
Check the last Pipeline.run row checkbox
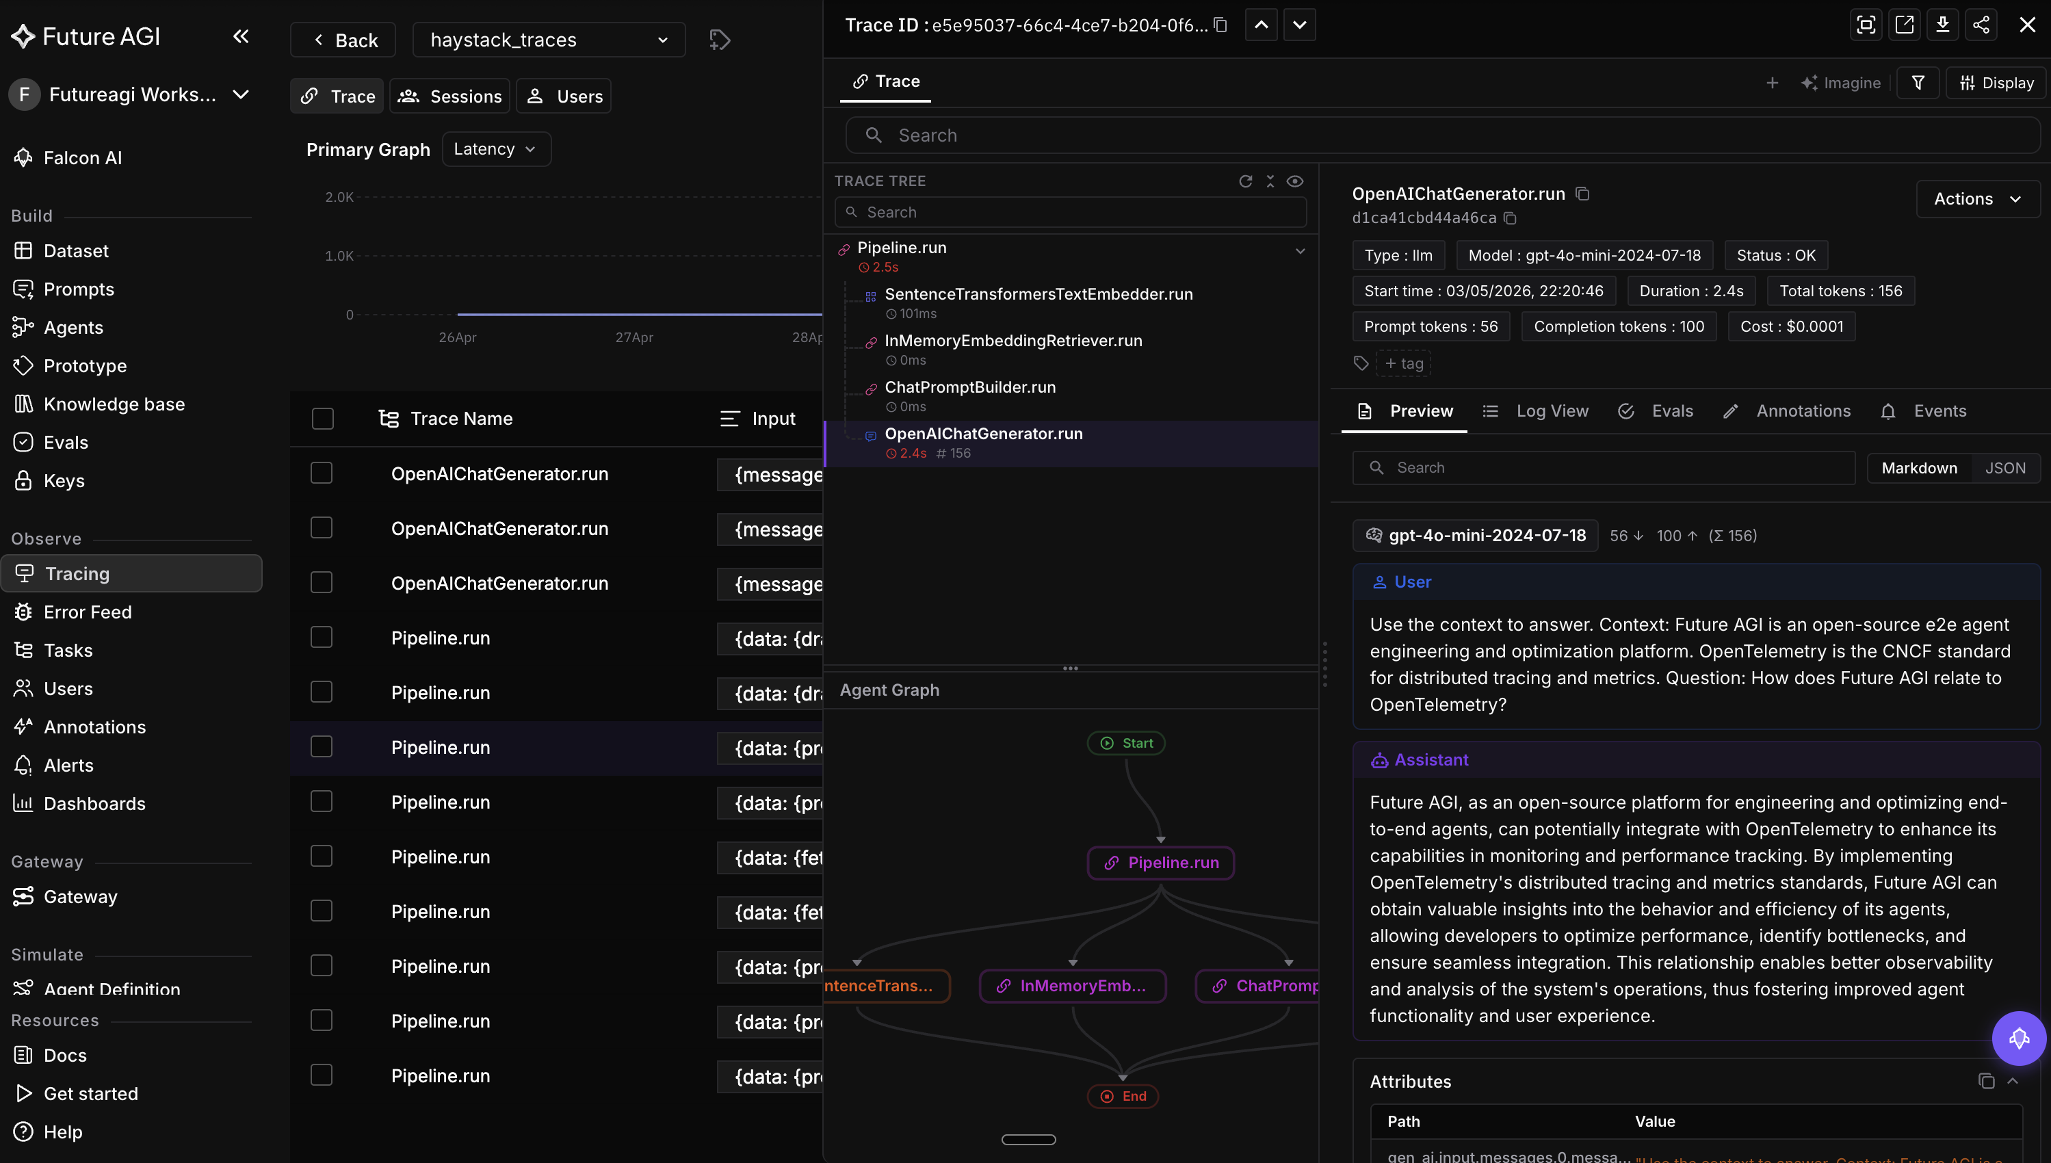point(321,1075)
